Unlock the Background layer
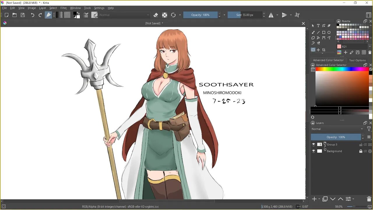Screen dimensions: 373x210 (x=361, y=151)
